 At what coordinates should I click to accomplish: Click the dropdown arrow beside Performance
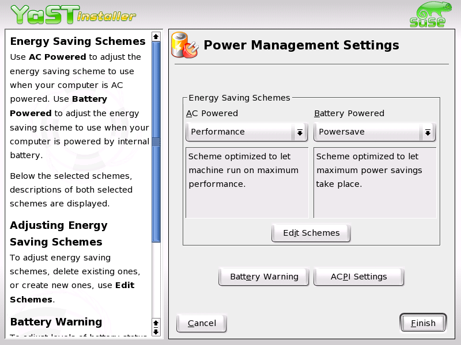click(x=300, y=132)
